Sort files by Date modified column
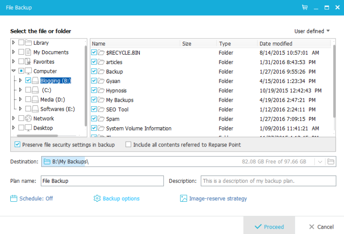 (x=275, y=43)
